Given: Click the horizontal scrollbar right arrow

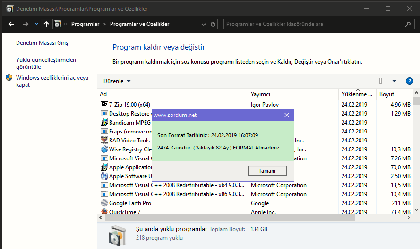Looking at the screenshot, I should pos(409,218).
